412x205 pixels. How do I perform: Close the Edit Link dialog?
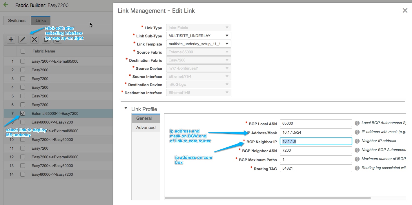pyautogui.click(x=405, y=10)
